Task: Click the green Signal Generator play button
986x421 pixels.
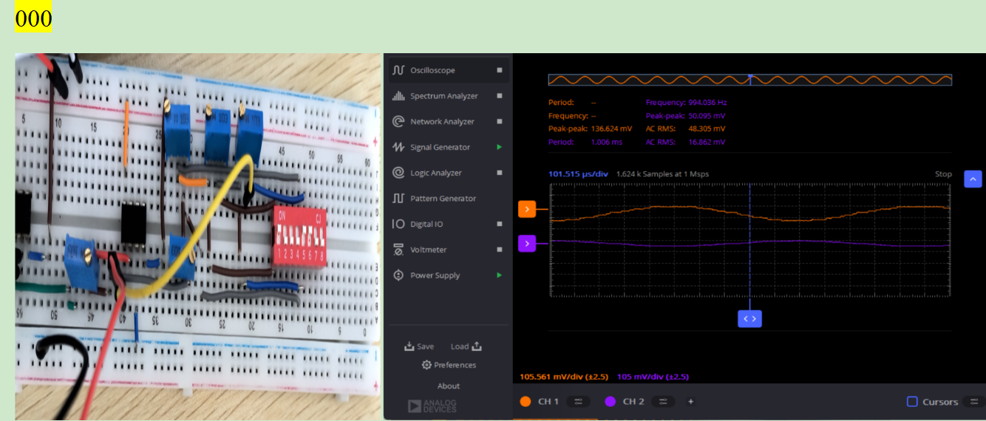Action: [x=500, y=147]
